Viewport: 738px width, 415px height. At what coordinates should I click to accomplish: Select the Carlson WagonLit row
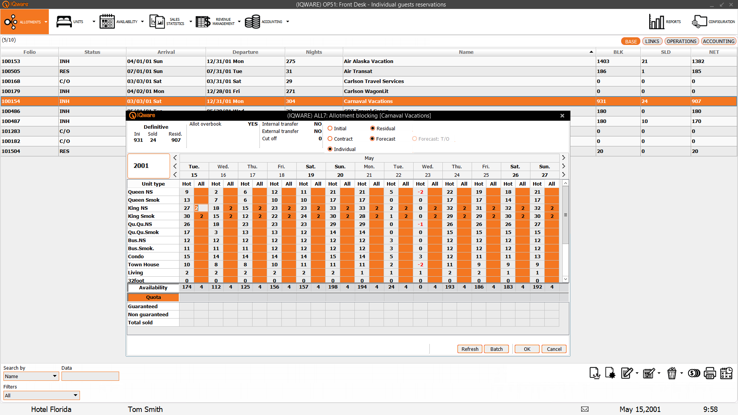(369, 91)
